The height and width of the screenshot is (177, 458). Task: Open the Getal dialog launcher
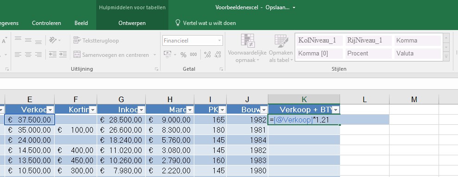coord(222,69)
